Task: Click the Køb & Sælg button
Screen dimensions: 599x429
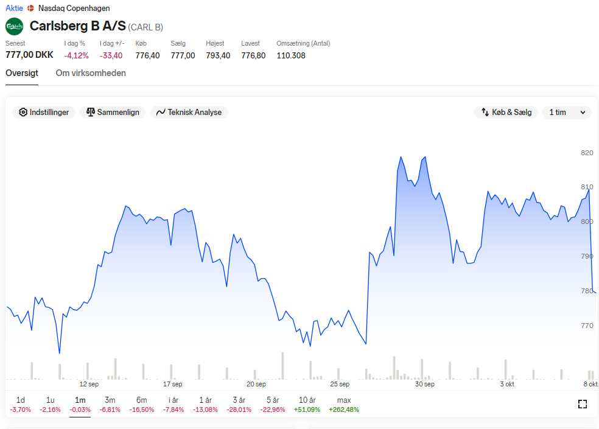Action: (x=506, y=113)
